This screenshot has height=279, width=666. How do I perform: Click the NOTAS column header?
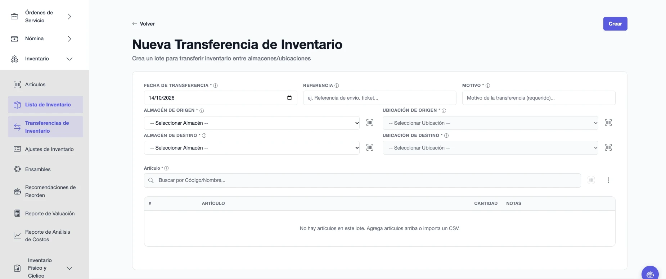click(x=514, y=203)
